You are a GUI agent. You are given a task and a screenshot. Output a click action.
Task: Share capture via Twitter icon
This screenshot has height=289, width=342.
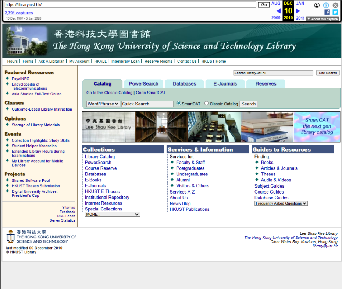click(x=335, y=12)
